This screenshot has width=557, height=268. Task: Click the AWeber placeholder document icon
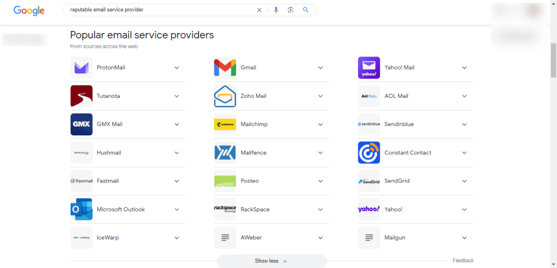pyautogui.click(x=225, y=238)
